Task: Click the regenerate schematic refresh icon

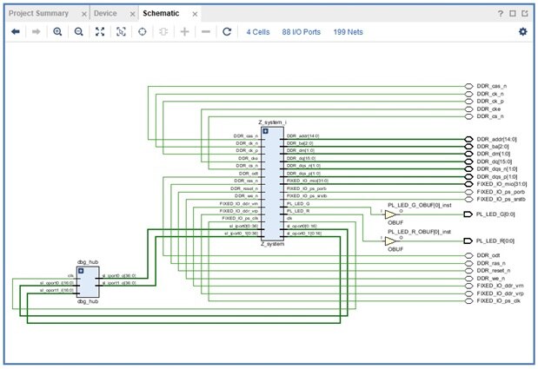Action: 227,31
